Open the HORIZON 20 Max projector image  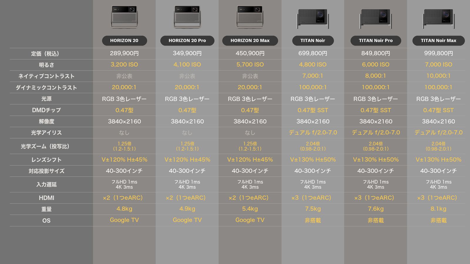[250, 17]
